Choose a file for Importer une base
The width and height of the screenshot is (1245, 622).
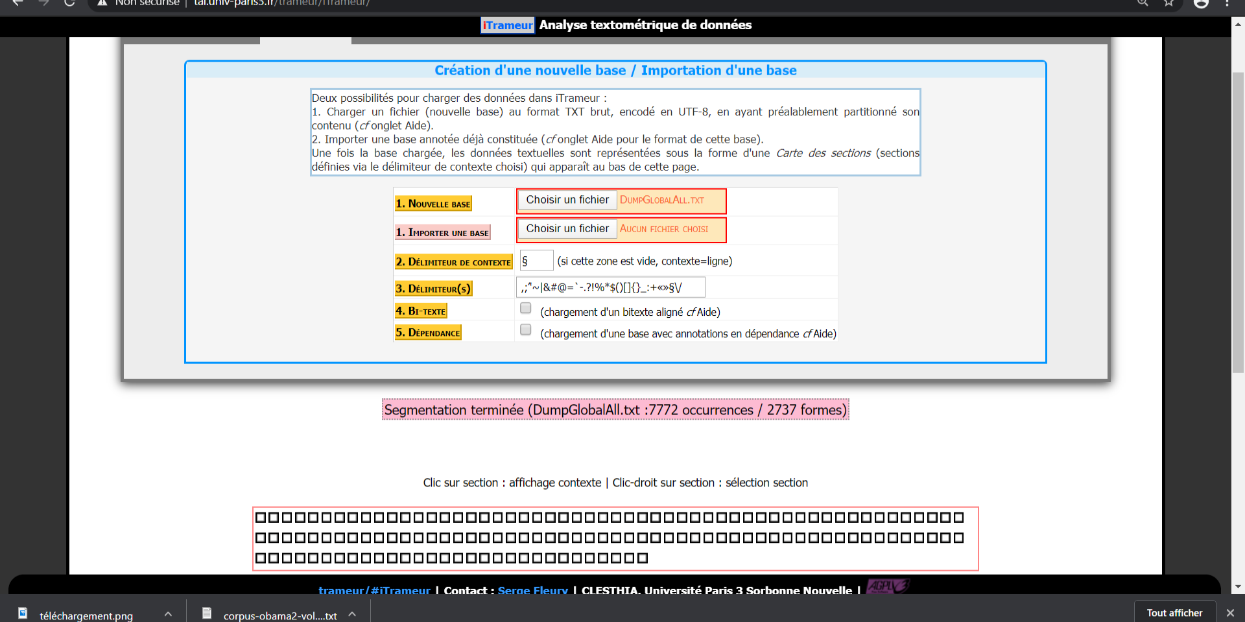[x=567, y=228]
